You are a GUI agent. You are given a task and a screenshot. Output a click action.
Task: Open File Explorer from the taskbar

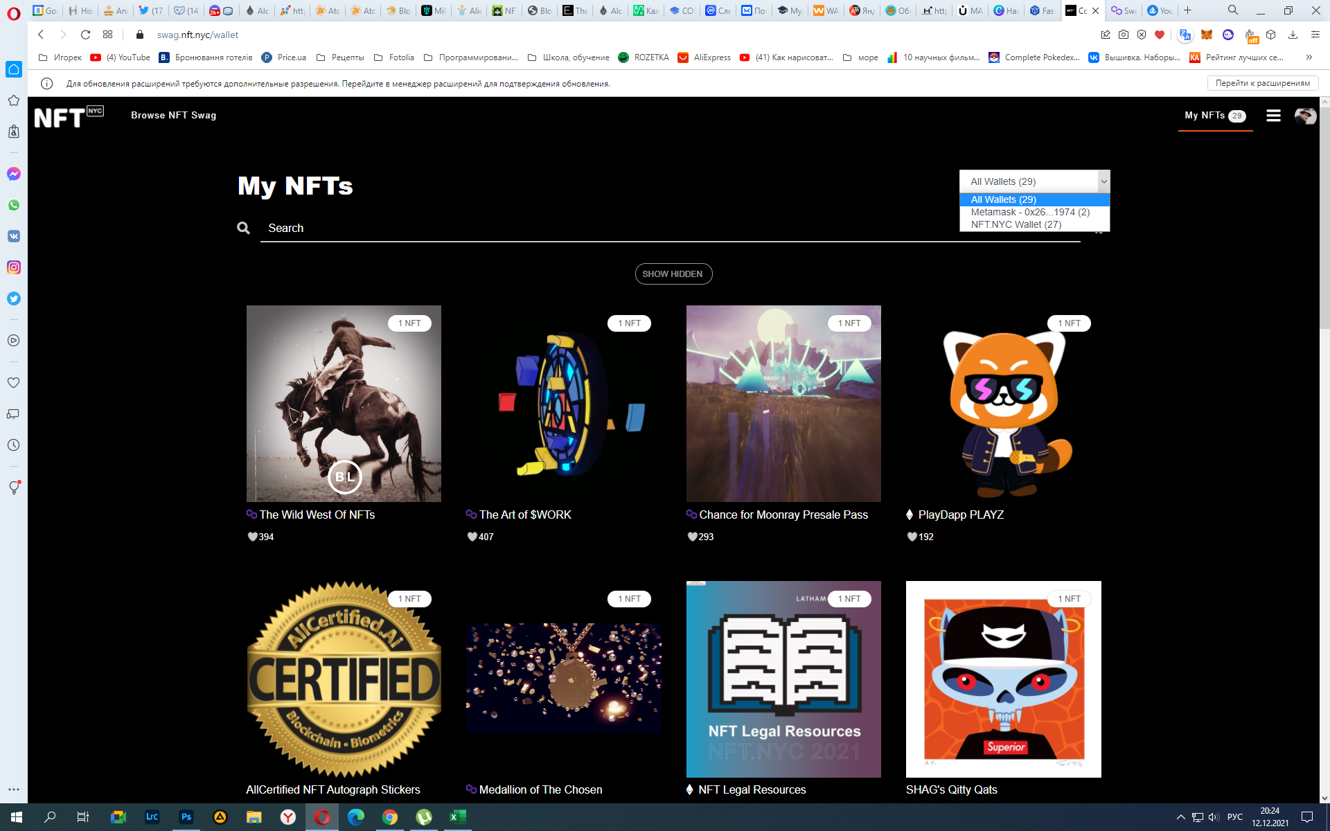(254, 817)
